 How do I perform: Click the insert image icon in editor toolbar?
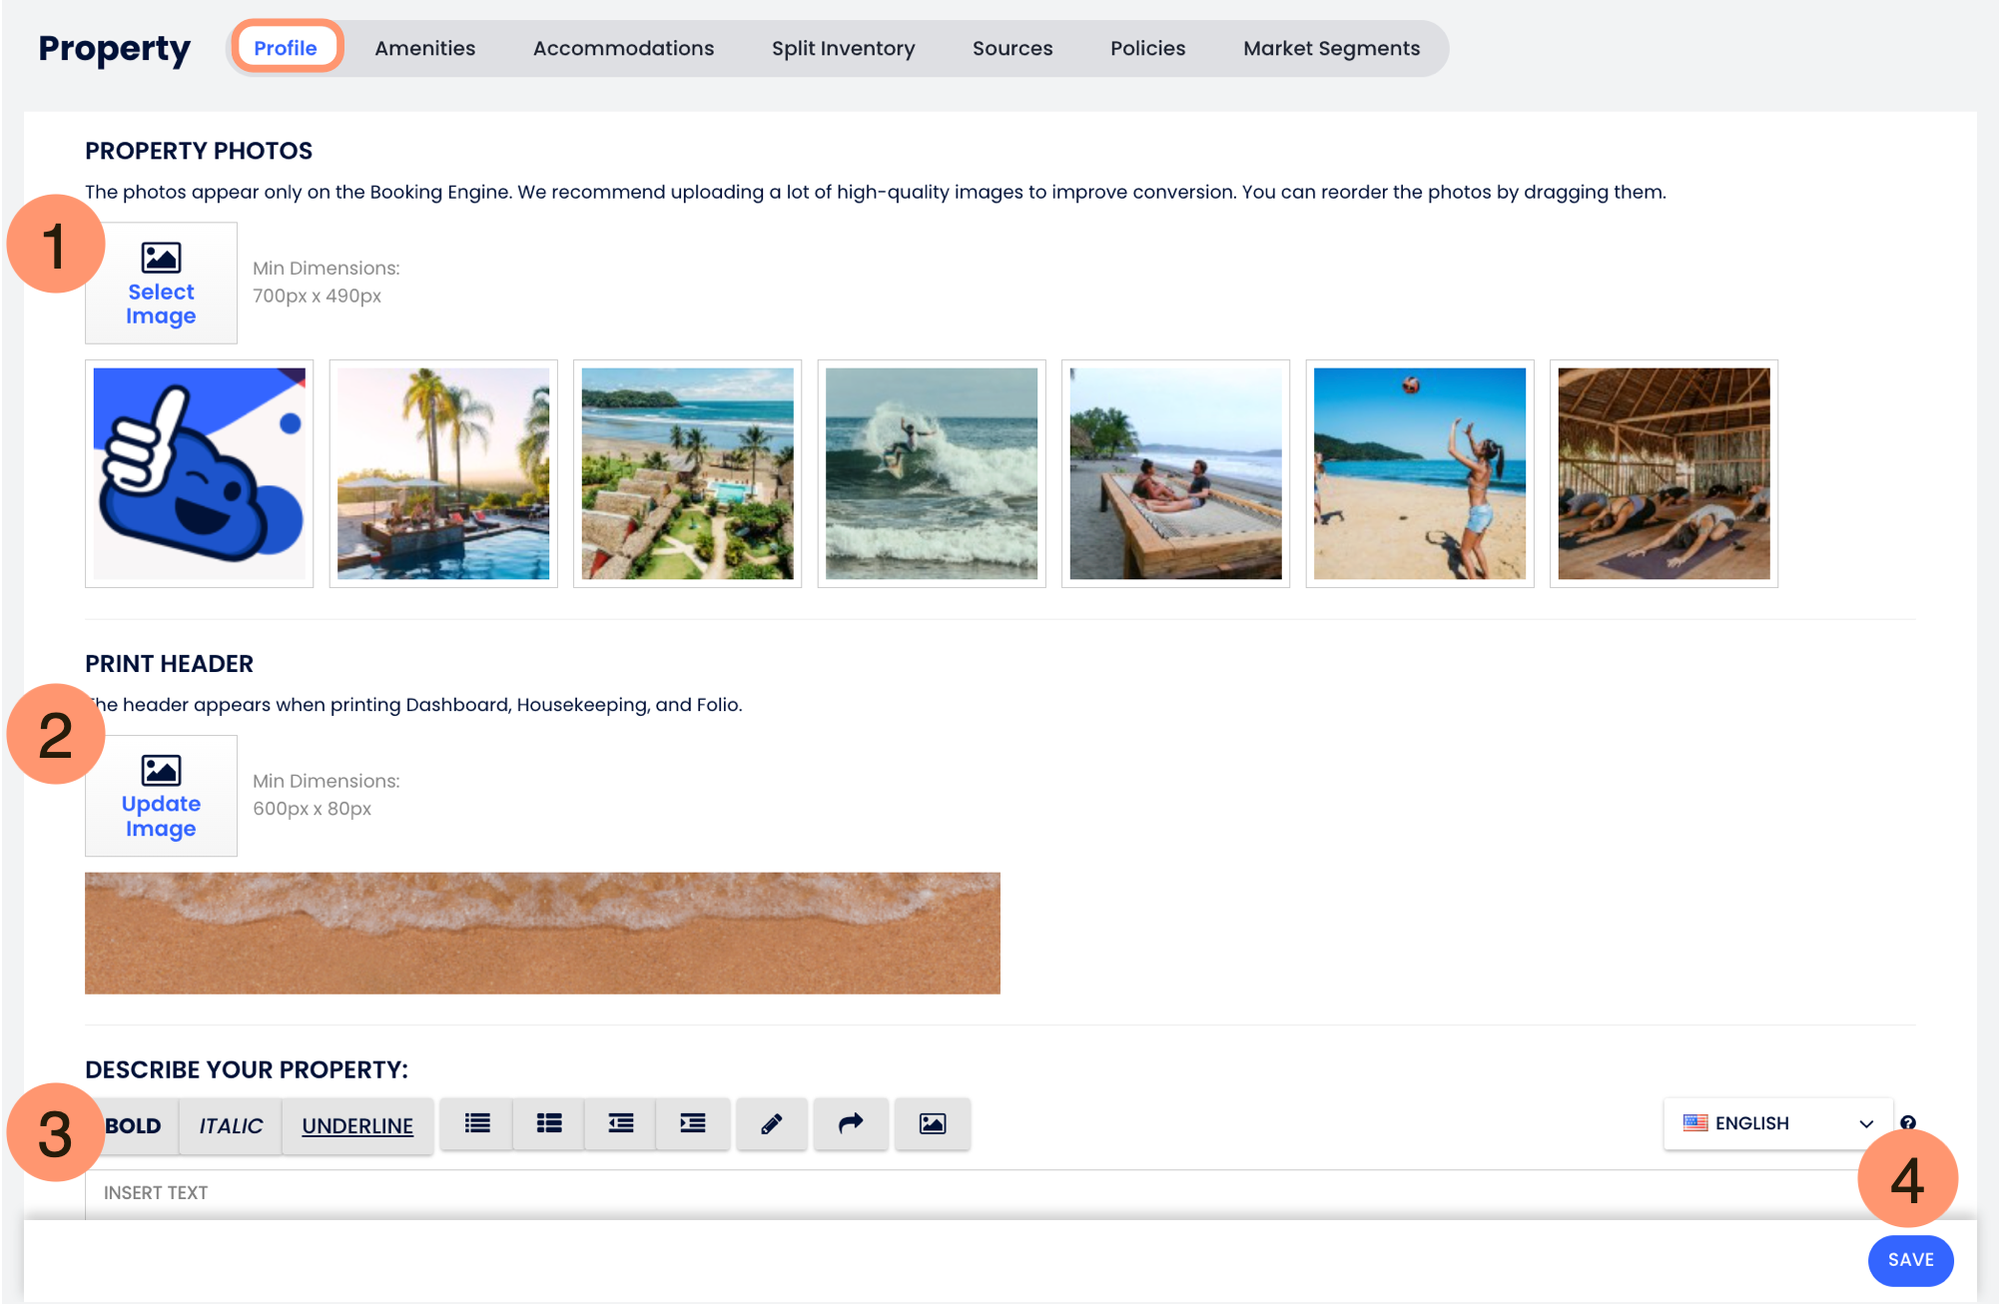pos(933,1124)
